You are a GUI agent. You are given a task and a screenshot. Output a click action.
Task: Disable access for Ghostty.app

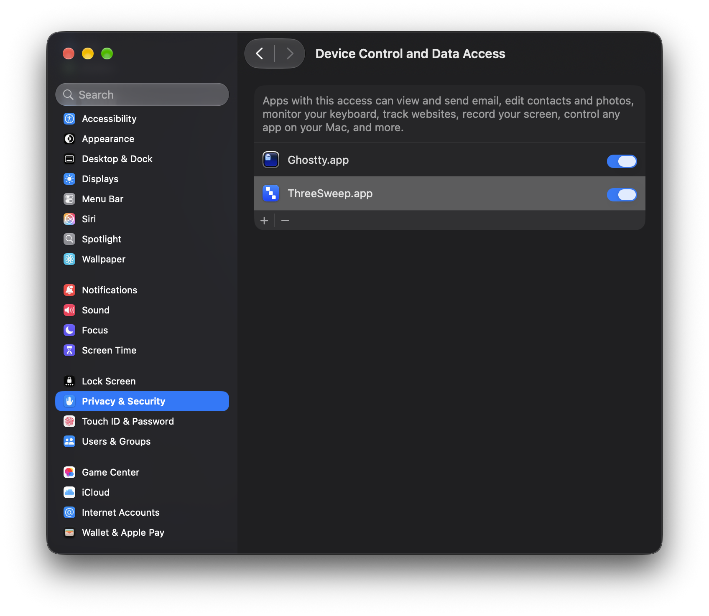[x=622, y=161]
